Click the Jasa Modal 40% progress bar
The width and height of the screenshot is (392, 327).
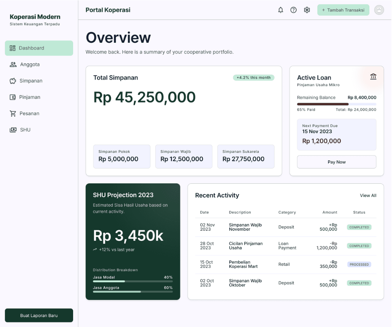tap(133, 282)
